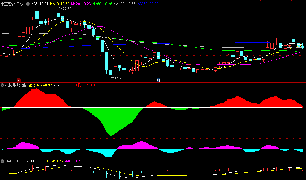The image size is (306, 180).
Task: Click the red 港 marker icon
Action: 19,80
